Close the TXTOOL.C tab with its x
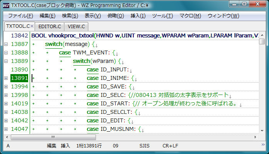Image resolution: width=269 pixels, height=154 pixels. coord(32,26)
